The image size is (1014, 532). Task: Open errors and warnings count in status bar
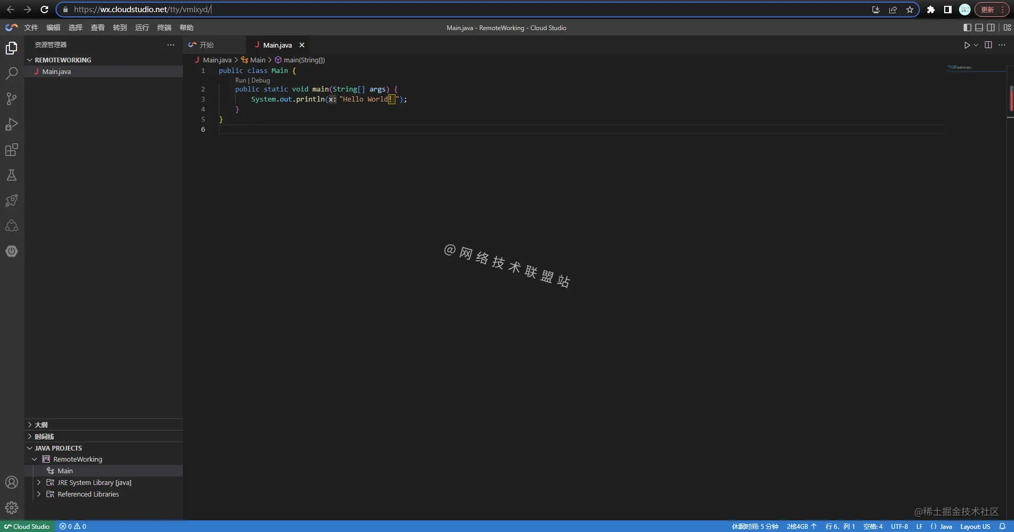[73, 527]
